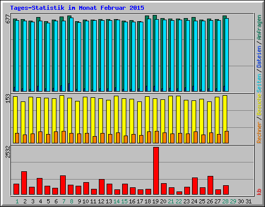Click the chart title 'Tages-Statistik im Monat Februar 2015'

[77, 8]
